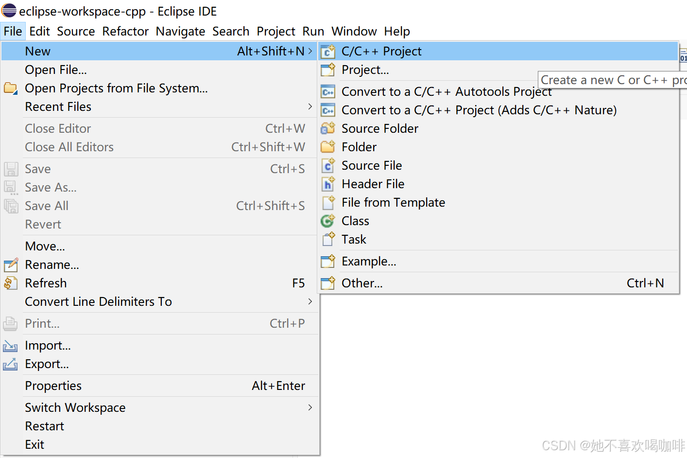Open the Project menu in menu bar
This screenshot has height=458, width=687.
tap(276, 31)
